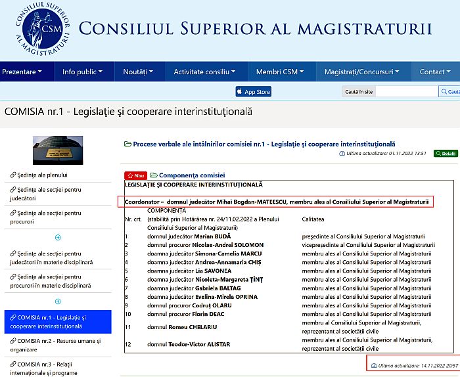Click the courthouse building thumbnail
The width and height of the screenshot is (460, 377).
click(x=58, y=150)
